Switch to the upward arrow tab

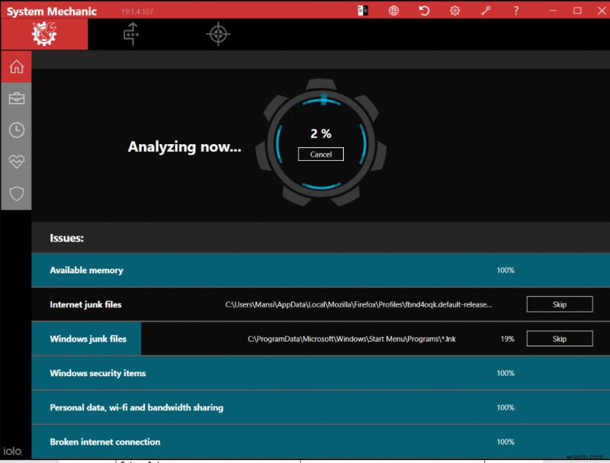pyautogui.click(x=131, y=34)
